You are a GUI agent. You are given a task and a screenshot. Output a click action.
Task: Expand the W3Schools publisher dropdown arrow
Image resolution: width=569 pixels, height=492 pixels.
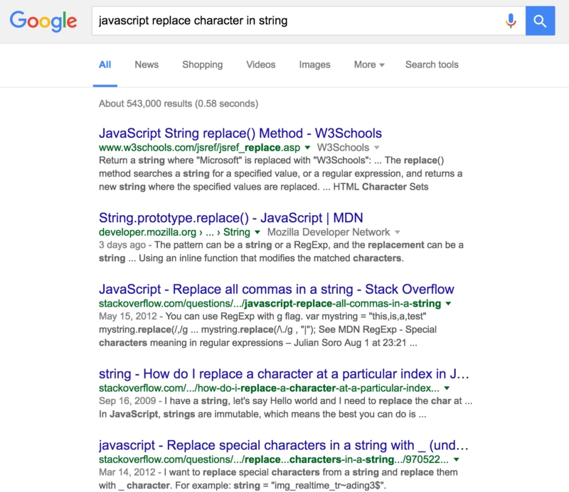click(x=376, y=148)
